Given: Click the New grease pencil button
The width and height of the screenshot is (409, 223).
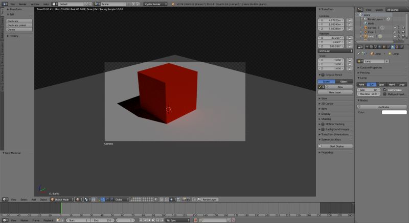Looking at the screenshot, I should coord(340,87).
